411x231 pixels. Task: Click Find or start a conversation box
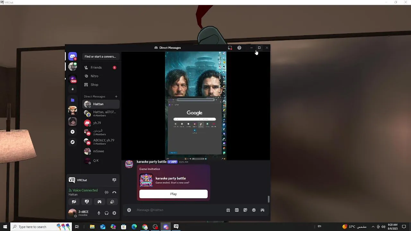pos(100,56)
